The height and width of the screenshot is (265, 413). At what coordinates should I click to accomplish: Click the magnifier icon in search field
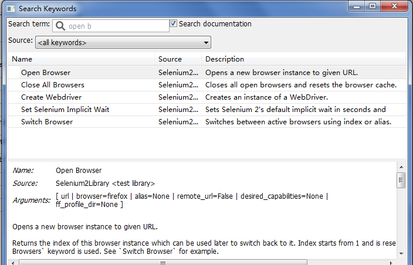[60, 26]
